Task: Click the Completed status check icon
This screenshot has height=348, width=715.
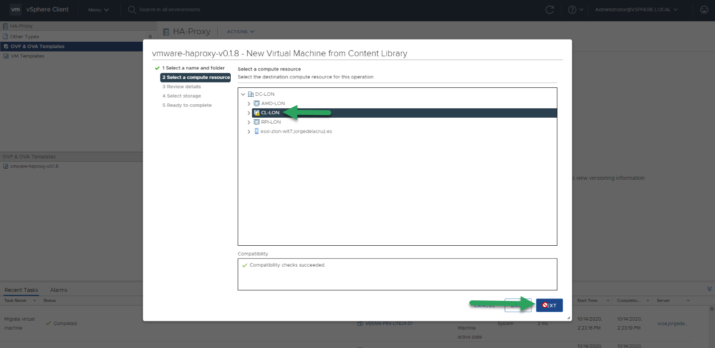Action: pos(48,323)
